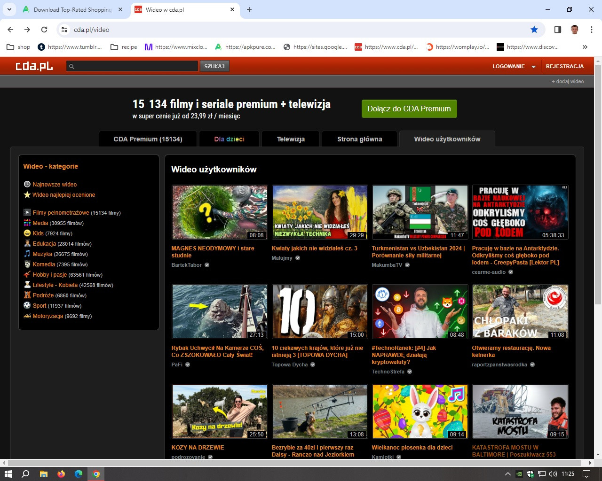602x481 pixels.
Task: Open the Dla dzieci tab
Action: (229, 139)
